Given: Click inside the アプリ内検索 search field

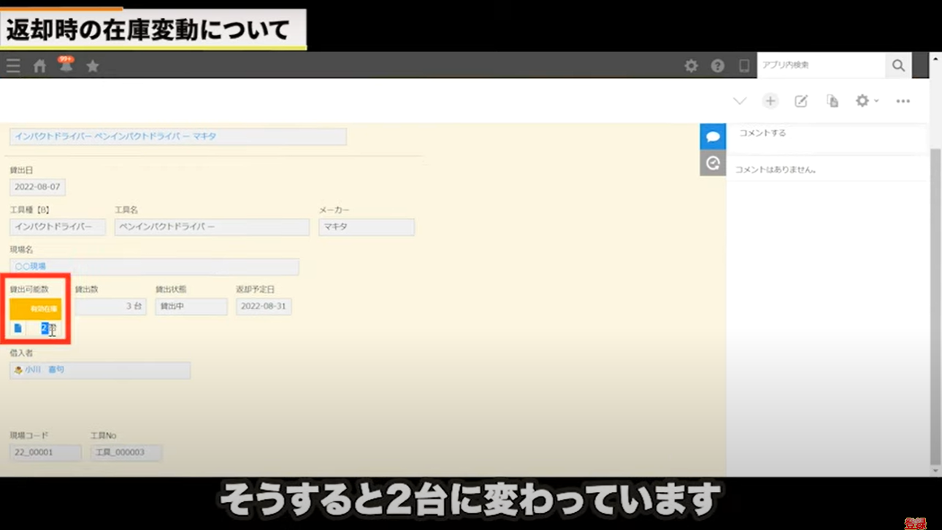Looking at the screenshot, I should point(822,65).
